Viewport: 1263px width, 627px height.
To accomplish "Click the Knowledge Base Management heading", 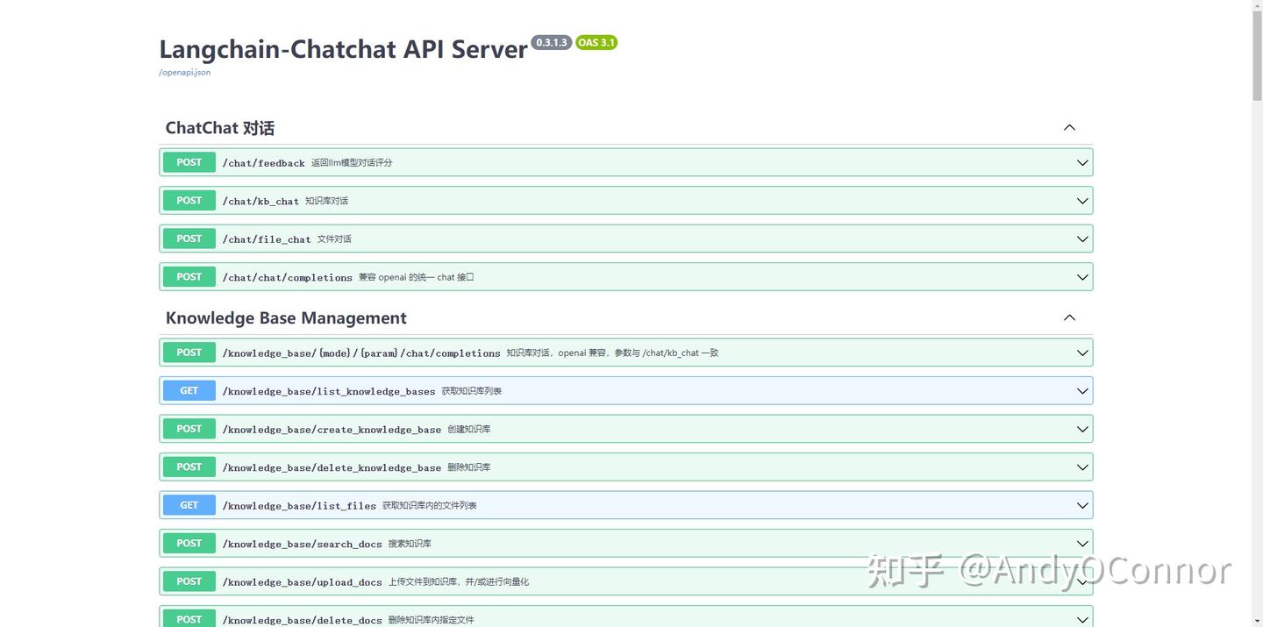I will click(x=286, y=318).
